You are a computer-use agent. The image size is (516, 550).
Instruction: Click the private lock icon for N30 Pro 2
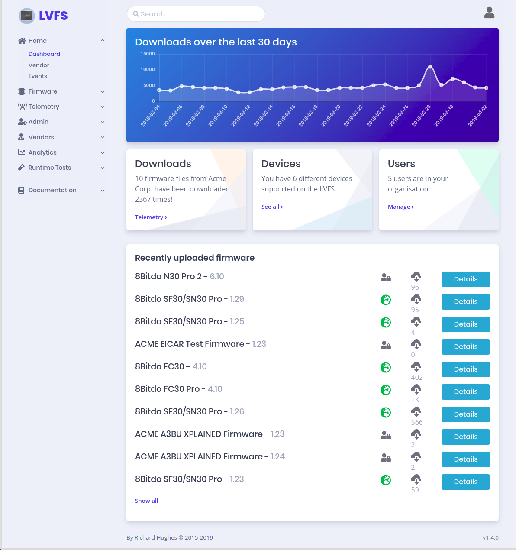click(x=385, y=278)
